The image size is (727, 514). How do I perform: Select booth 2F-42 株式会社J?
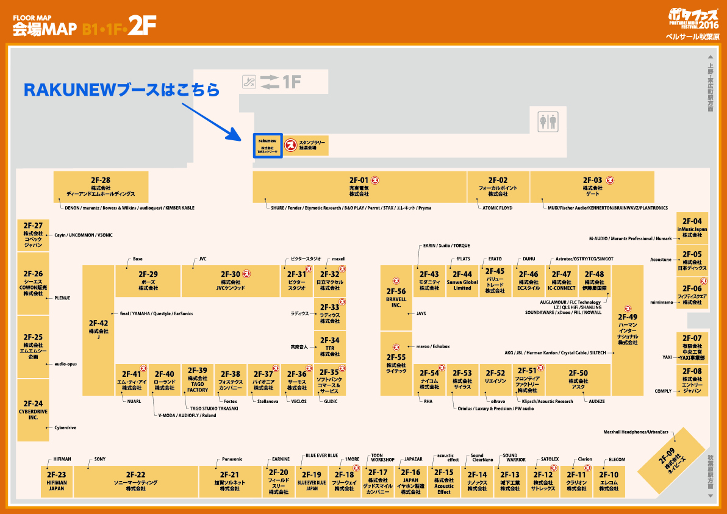98,330
